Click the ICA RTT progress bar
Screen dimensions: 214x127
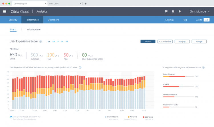(x=178, y=87)
